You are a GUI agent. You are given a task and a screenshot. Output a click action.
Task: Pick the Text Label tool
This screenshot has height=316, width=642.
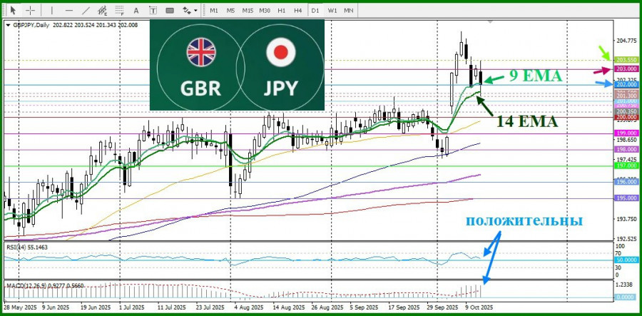click(x=153, y=10)
